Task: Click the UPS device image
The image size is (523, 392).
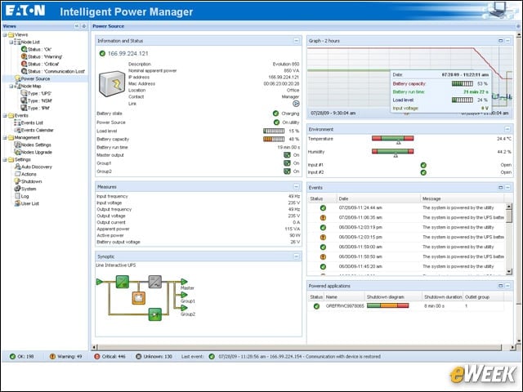Action: (112, 83)
